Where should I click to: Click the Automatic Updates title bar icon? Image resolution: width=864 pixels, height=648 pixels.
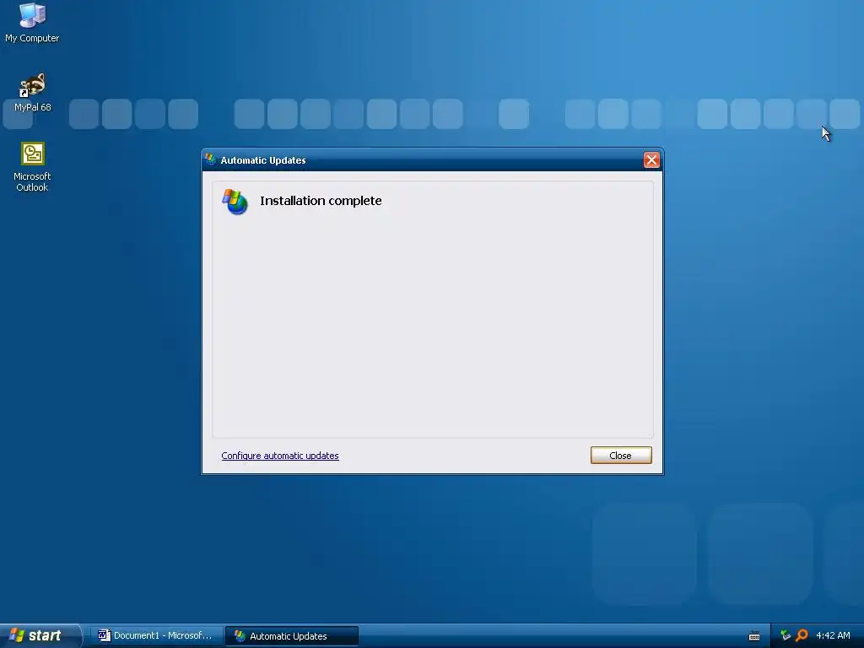(210, 159)
